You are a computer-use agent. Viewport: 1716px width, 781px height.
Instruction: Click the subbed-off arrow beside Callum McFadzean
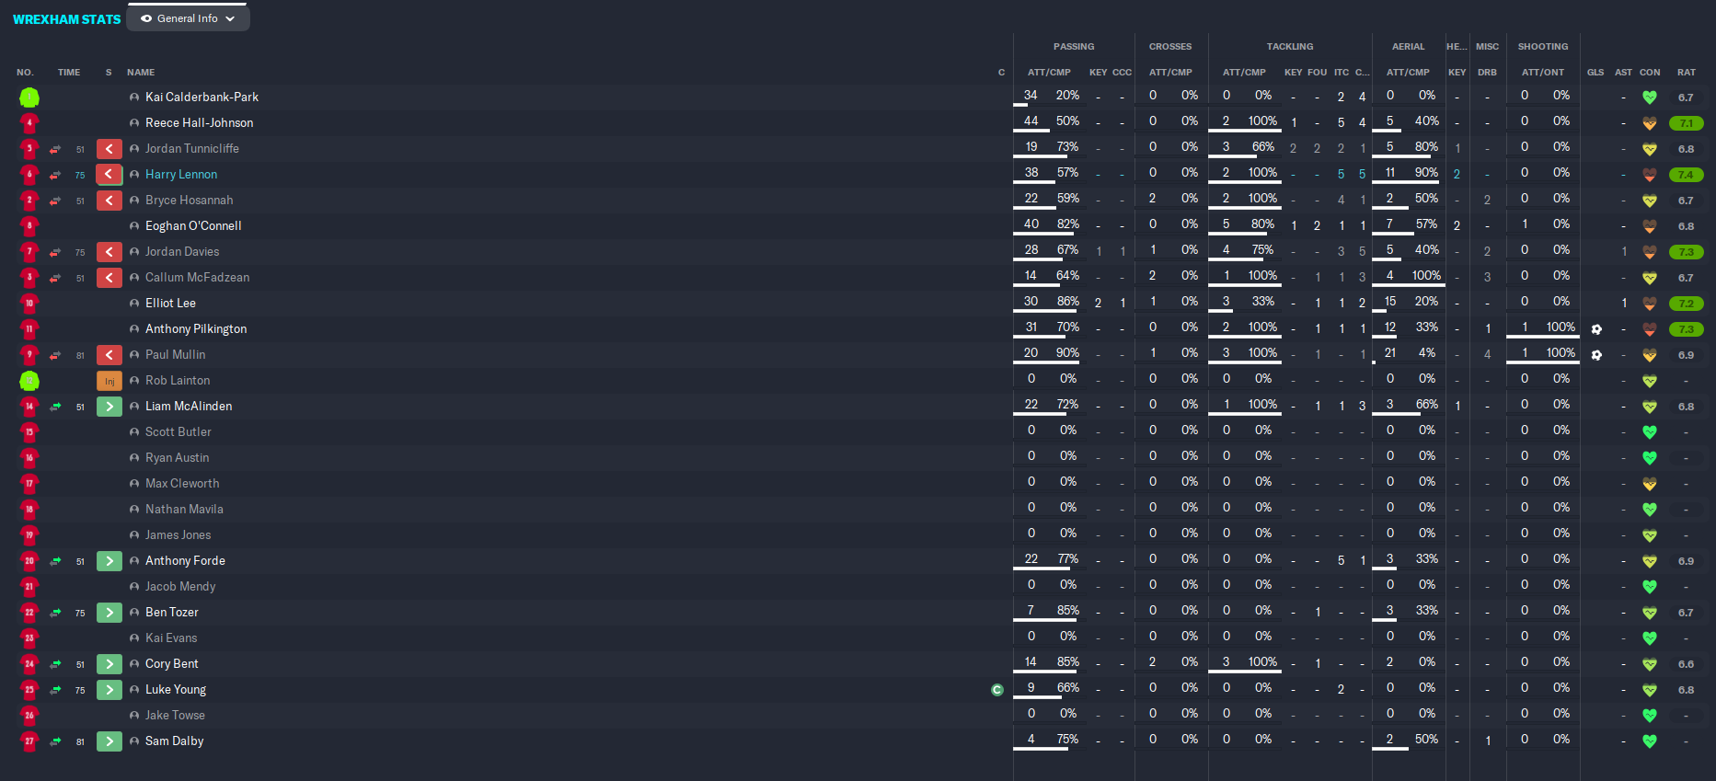(x=109, y=277)
